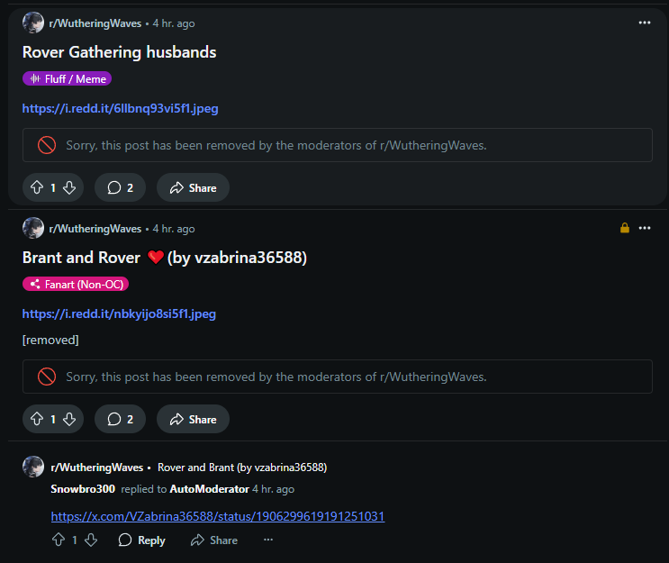
Task: Open comments on Rover Gathering husbands post
Action: click(121, 187)
